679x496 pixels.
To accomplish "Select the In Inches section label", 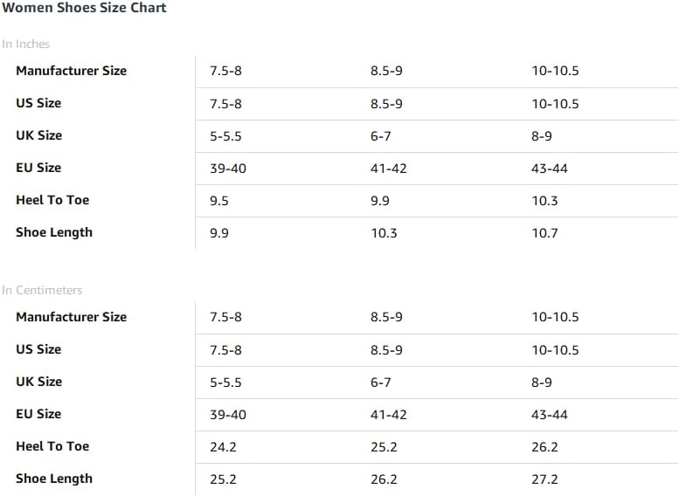I will pyautogui.click(x=25, y=45).
